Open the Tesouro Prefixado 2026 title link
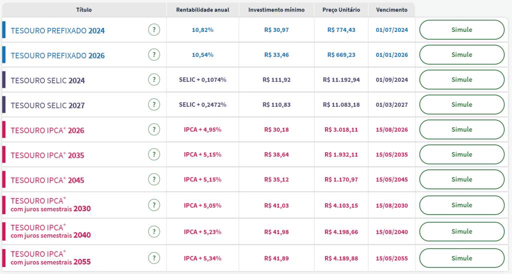Image resolution: width=512 pixels, height=274 pixels. pyautogui.click(x=57, y=55)
